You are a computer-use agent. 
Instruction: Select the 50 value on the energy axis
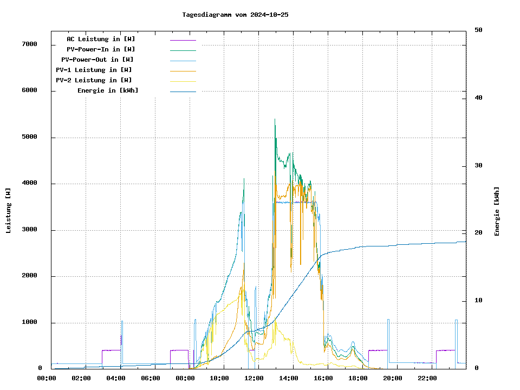[478, 30]
